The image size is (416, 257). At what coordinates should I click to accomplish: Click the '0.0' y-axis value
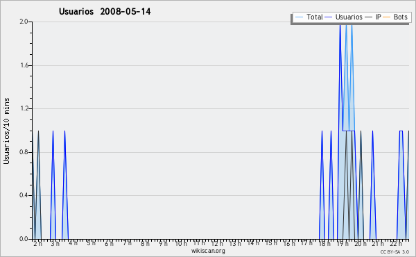tap(24, 239)
